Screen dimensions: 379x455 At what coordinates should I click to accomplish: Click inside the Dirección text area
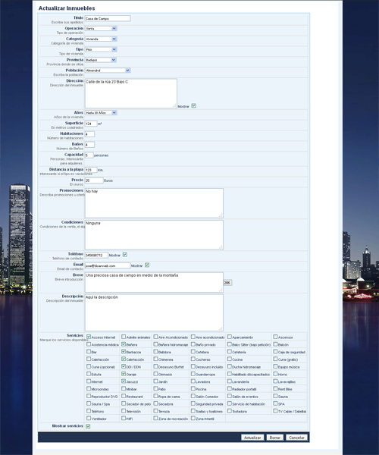pyautogui.click(x=131, y=93)
